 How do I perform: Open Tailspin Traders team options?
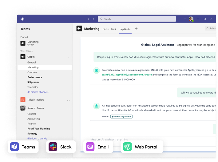point(68,100)
